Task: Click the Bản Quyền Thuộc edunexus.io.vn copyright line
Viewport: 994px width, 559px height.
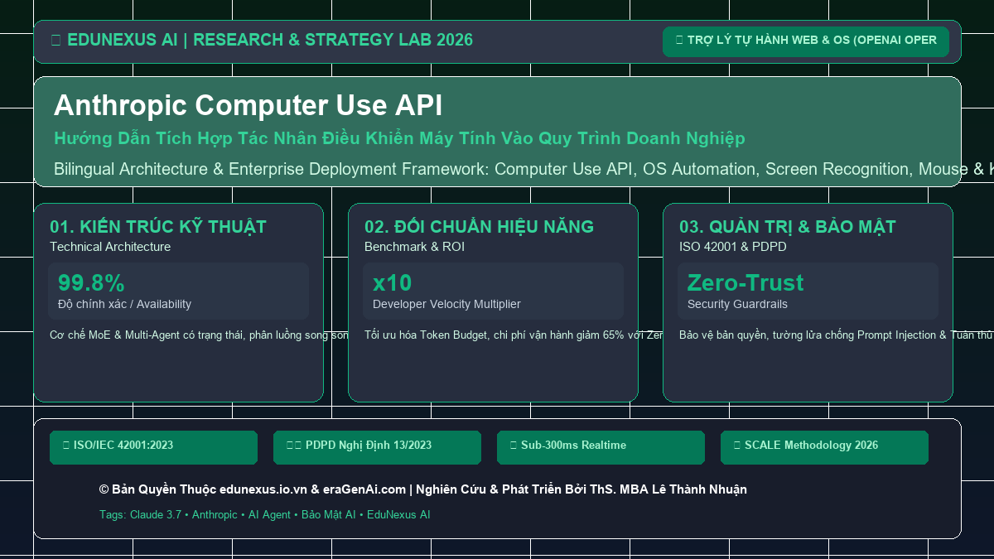Action: tap(423, 489)
